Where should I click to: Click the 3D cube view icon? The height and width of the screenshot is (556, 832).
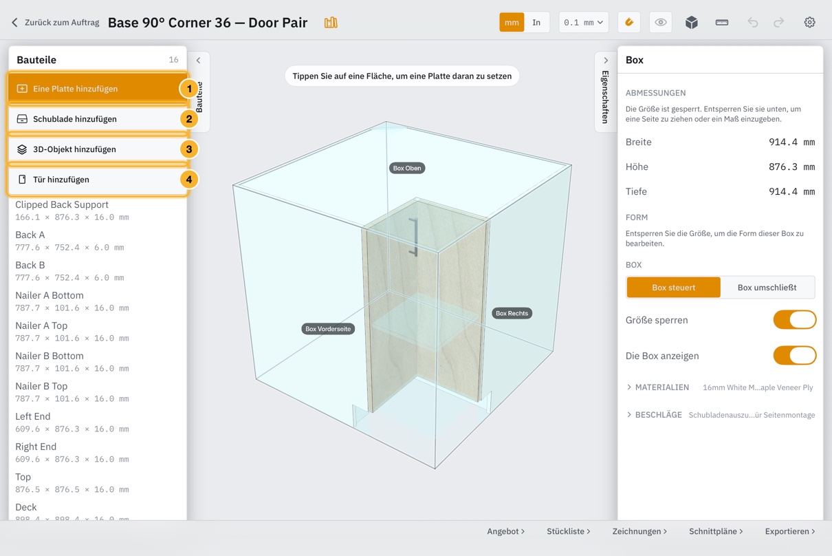tap(692, 23)
